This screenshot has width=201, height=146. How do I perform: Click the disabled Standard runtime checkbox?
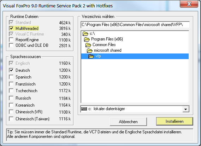click(x=11, y=23)
